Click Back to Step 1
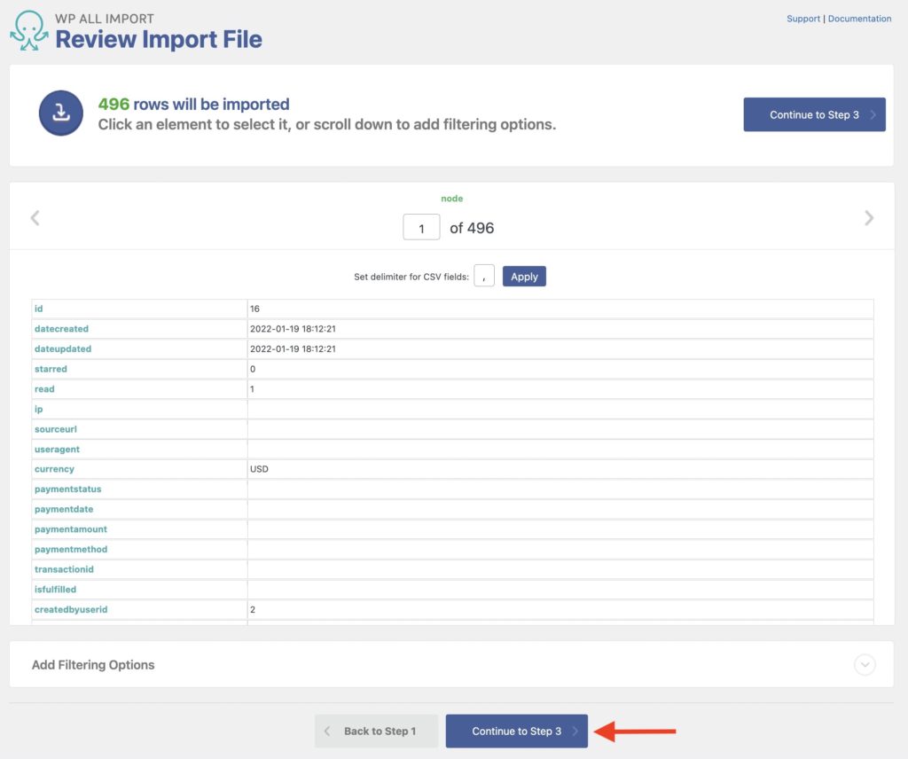908x759 pixels. pos(376,731)
